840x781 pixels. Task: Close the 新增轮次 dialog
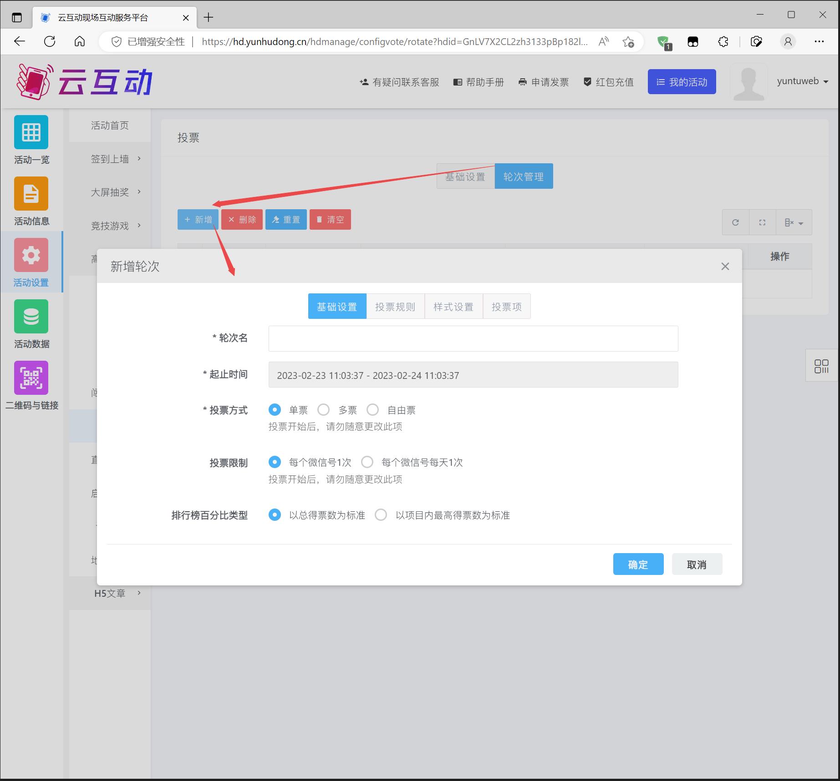click(x=725, y=267)
